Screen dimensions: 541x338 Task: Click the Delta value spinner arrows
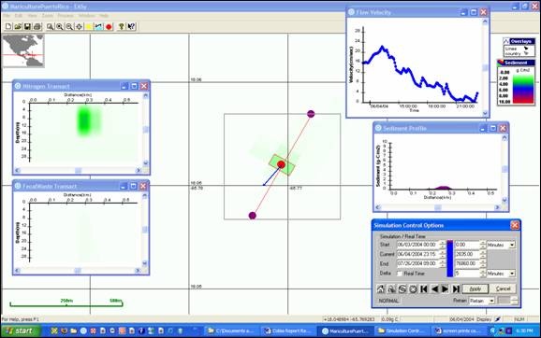point(483,274)
